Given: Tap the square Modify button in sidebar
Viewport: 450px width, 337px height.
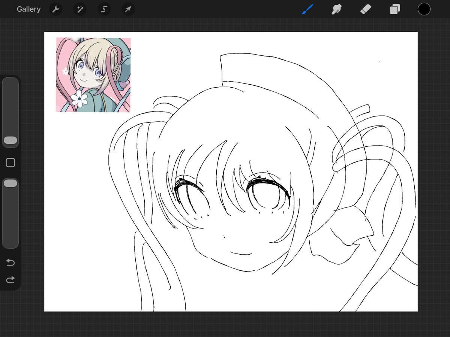Looking at the screenshot, I should (x=10, y=163).
